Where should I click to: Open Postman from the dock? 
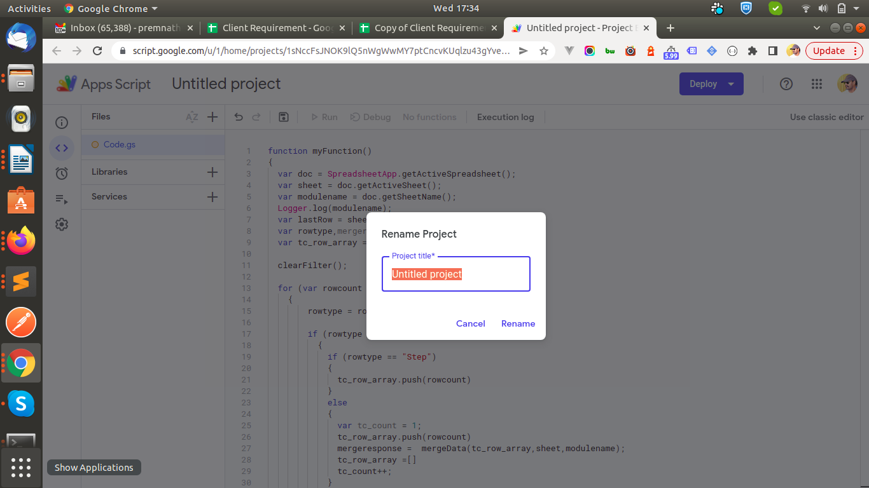click(x=21, y=322)
